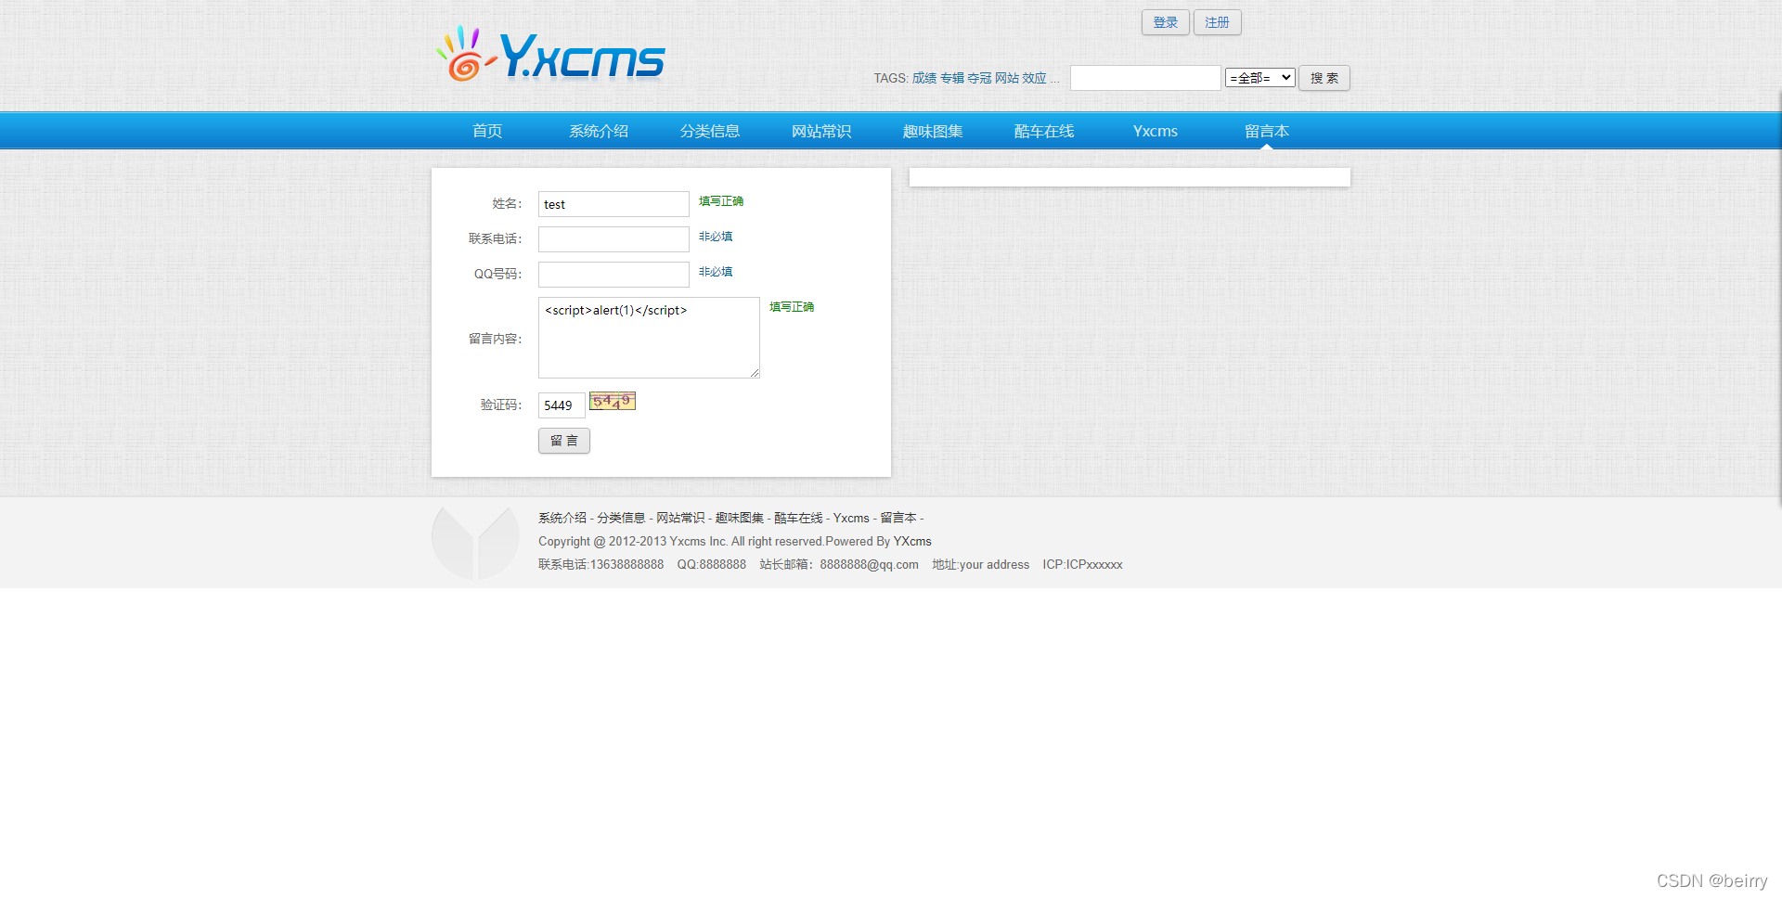Click the 登录 login button
This screenshot has width=1782, height=899.
[1166, 22]
